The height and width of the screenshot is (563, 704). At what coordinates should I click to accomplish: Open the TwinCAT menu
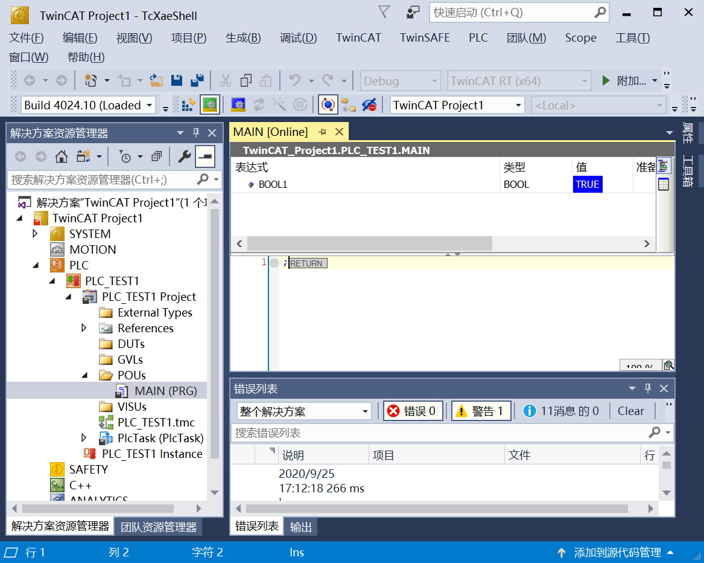(358, 38)
